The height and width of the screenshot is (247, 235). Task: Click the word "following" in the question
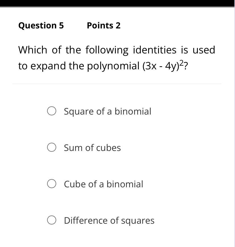(107, 50)
